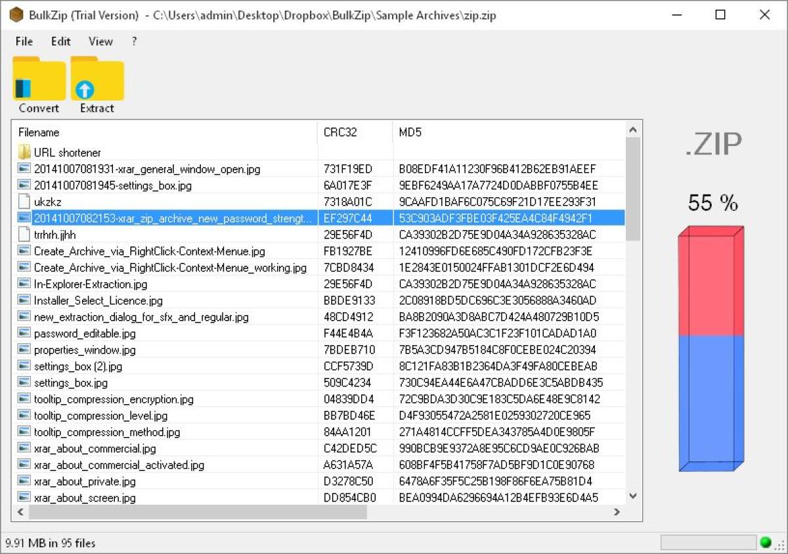This screenshot has height=554, width=788.
Task: Click the down arrow on the vertical scrollbar
Action: [632, 496]
